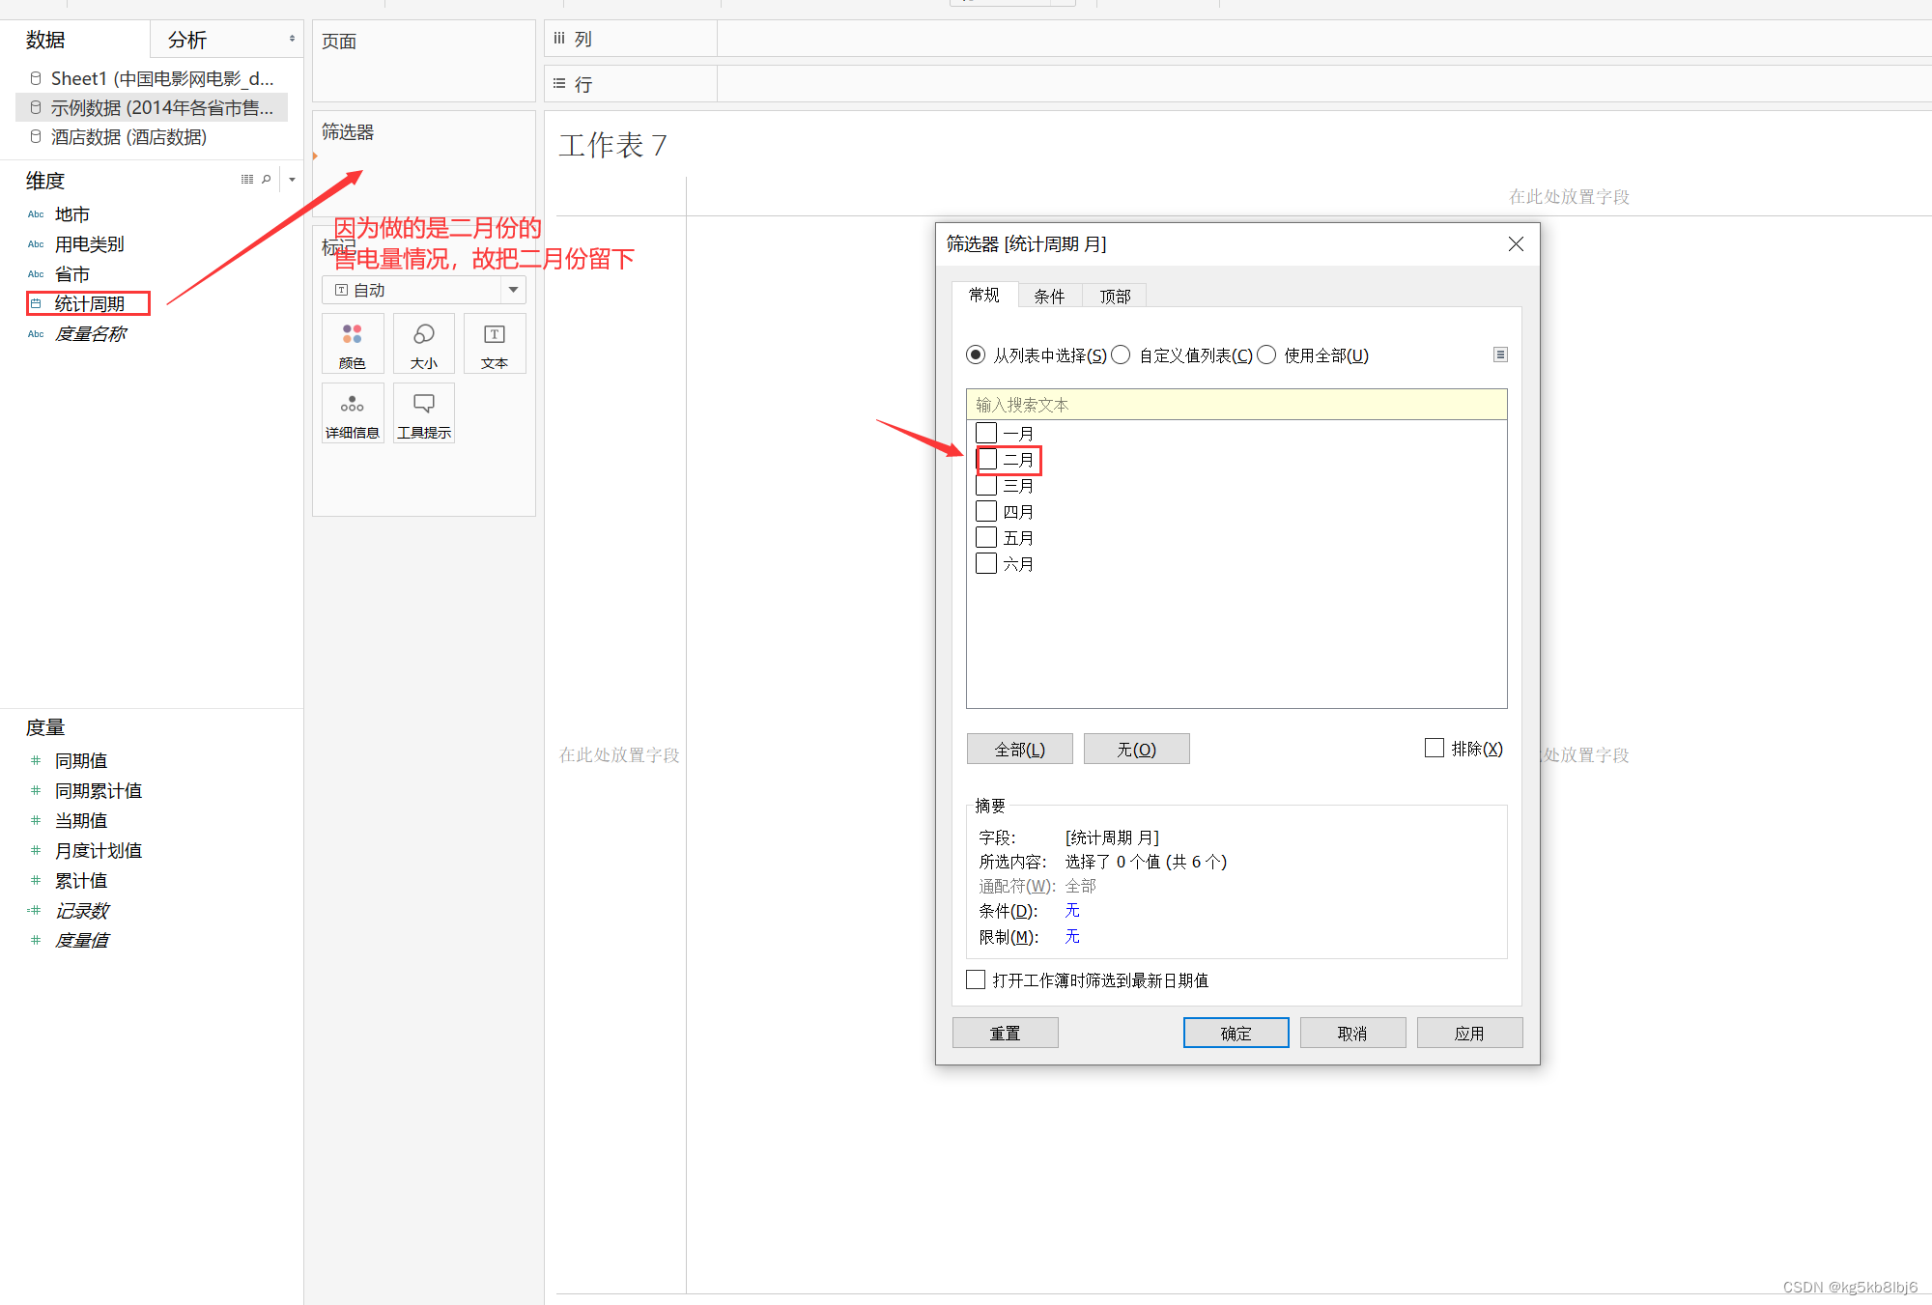Screen dimensions: 1932x1305
Task: Click the Color (颜色) marks card icon
Action: [x=353, y=344]
